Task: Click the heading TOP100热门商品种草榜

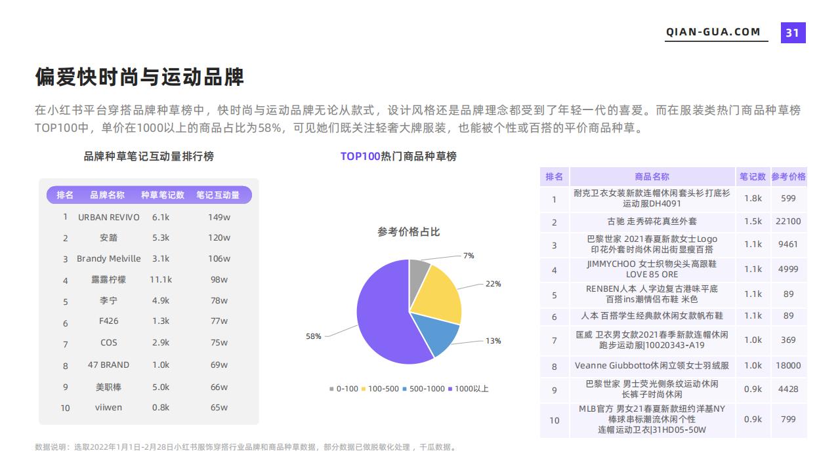Action: tap(398, 157)
